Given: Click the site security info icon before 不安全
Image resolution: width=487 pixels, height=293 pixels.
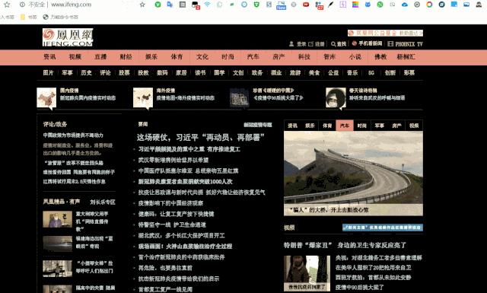Looking at the screenshot, I should 22,5.
